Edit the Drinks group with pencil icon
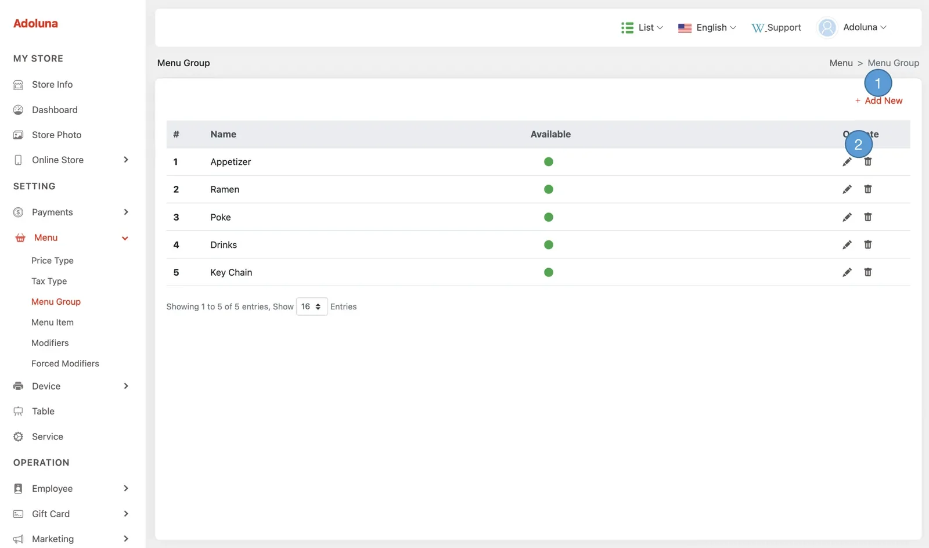Viewport: 929px width, 548px height. [x=847, y=245]
